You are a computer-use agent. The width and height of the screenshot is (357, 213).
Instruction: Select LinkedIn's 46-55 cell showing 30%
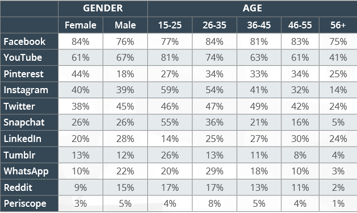tap(300, 139)
